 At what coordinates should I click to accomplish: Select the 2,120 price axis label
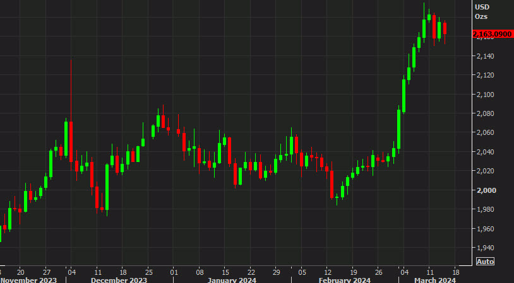485,75
